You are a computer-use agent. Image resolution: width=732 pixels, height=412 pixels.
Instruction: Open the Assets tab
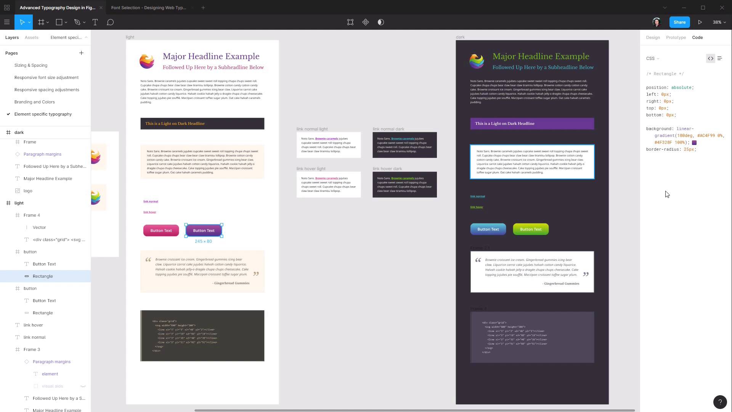point(31,37)
